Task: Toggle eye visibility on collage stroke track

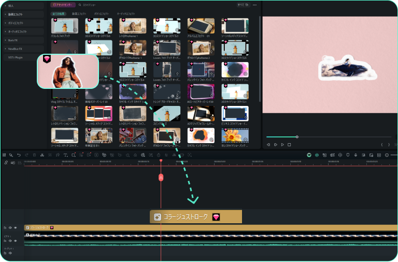Action: 15,227
